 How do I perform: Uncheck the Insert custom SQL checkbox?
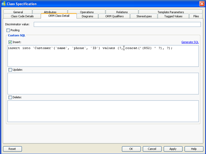[10, 42]
